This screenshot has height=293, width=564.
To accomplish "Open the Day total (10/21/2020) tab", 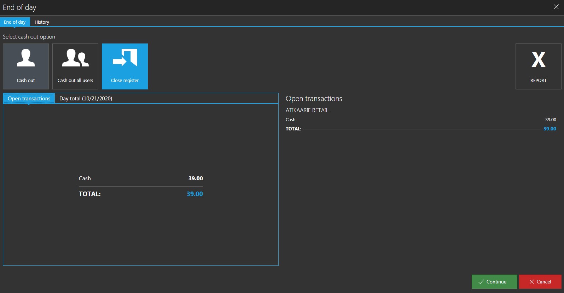I will click(x=86, y=99).
